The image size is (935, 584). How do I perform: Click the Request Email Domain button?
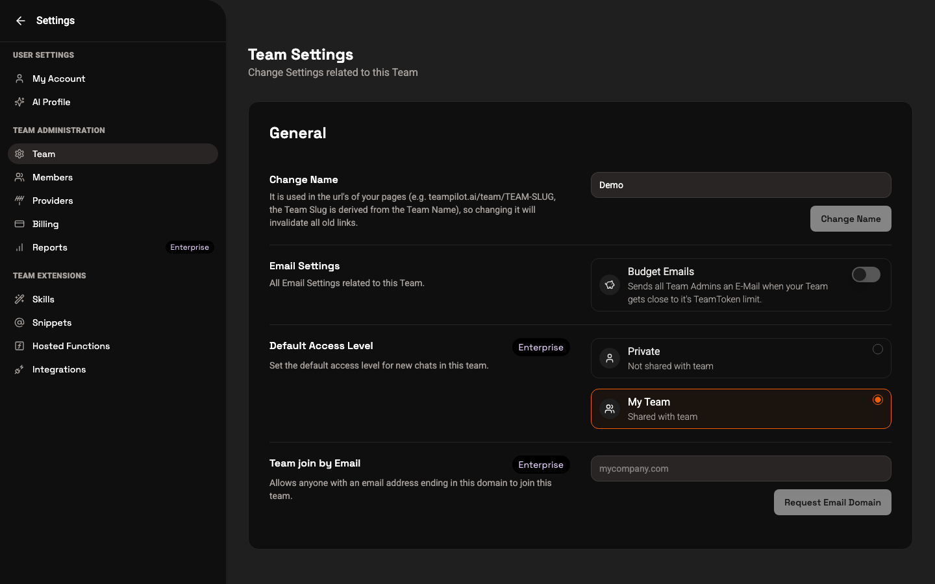(x=832, y=502)
